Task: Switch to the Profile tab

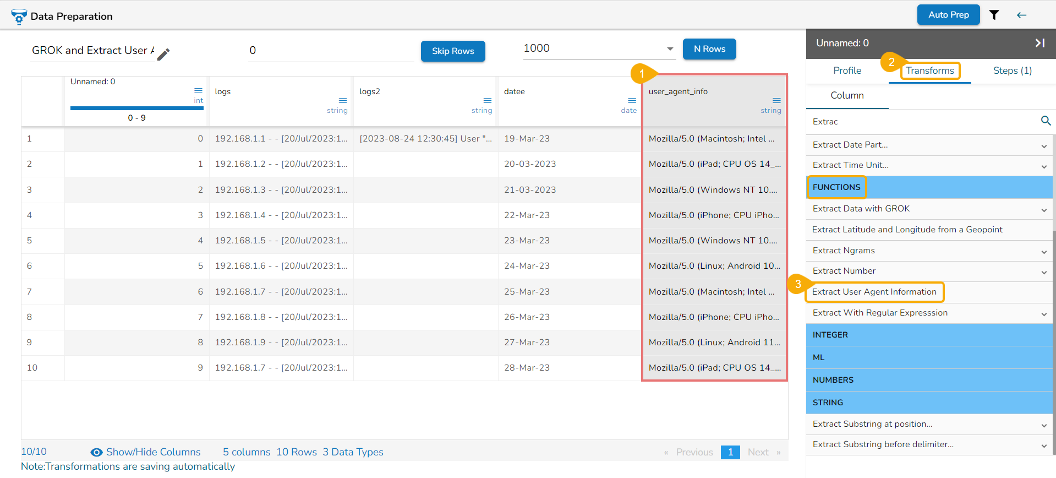Action: [847, 70]
